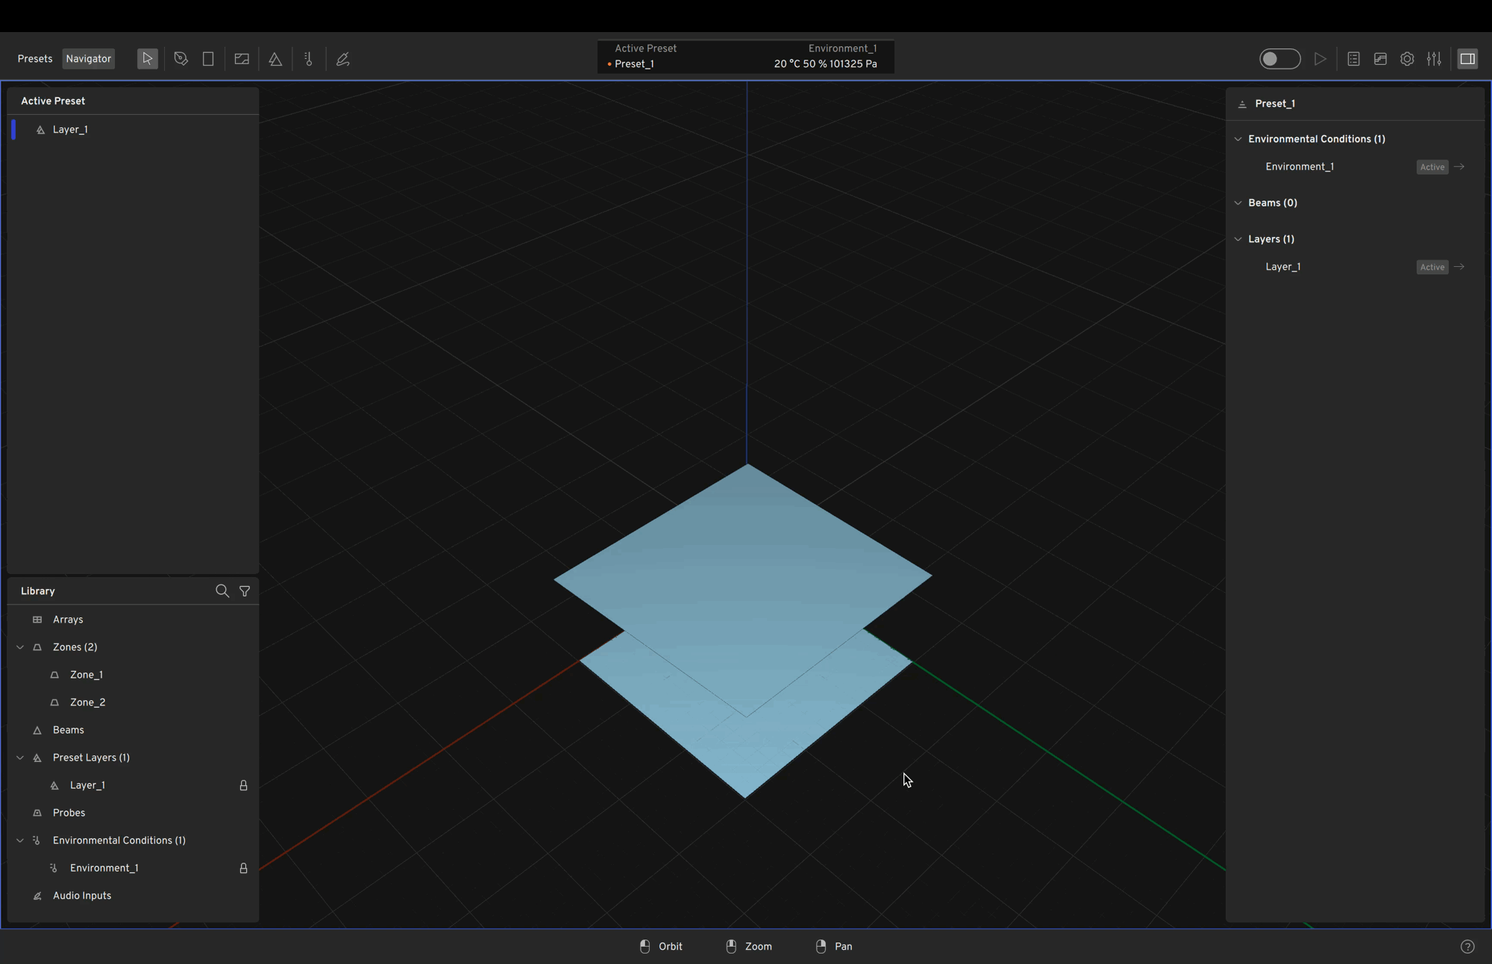
Task: Toggle the top-right on/off switch
Action: [1279, 59]
